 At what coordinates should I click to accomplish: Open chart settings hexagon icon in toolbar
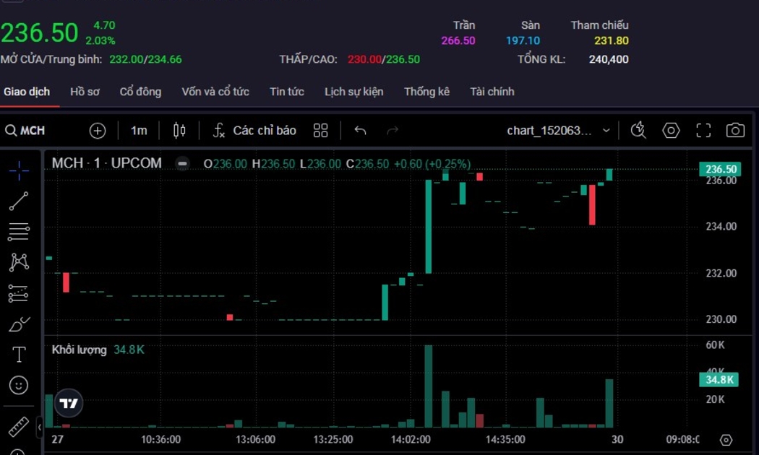[671, 131]
